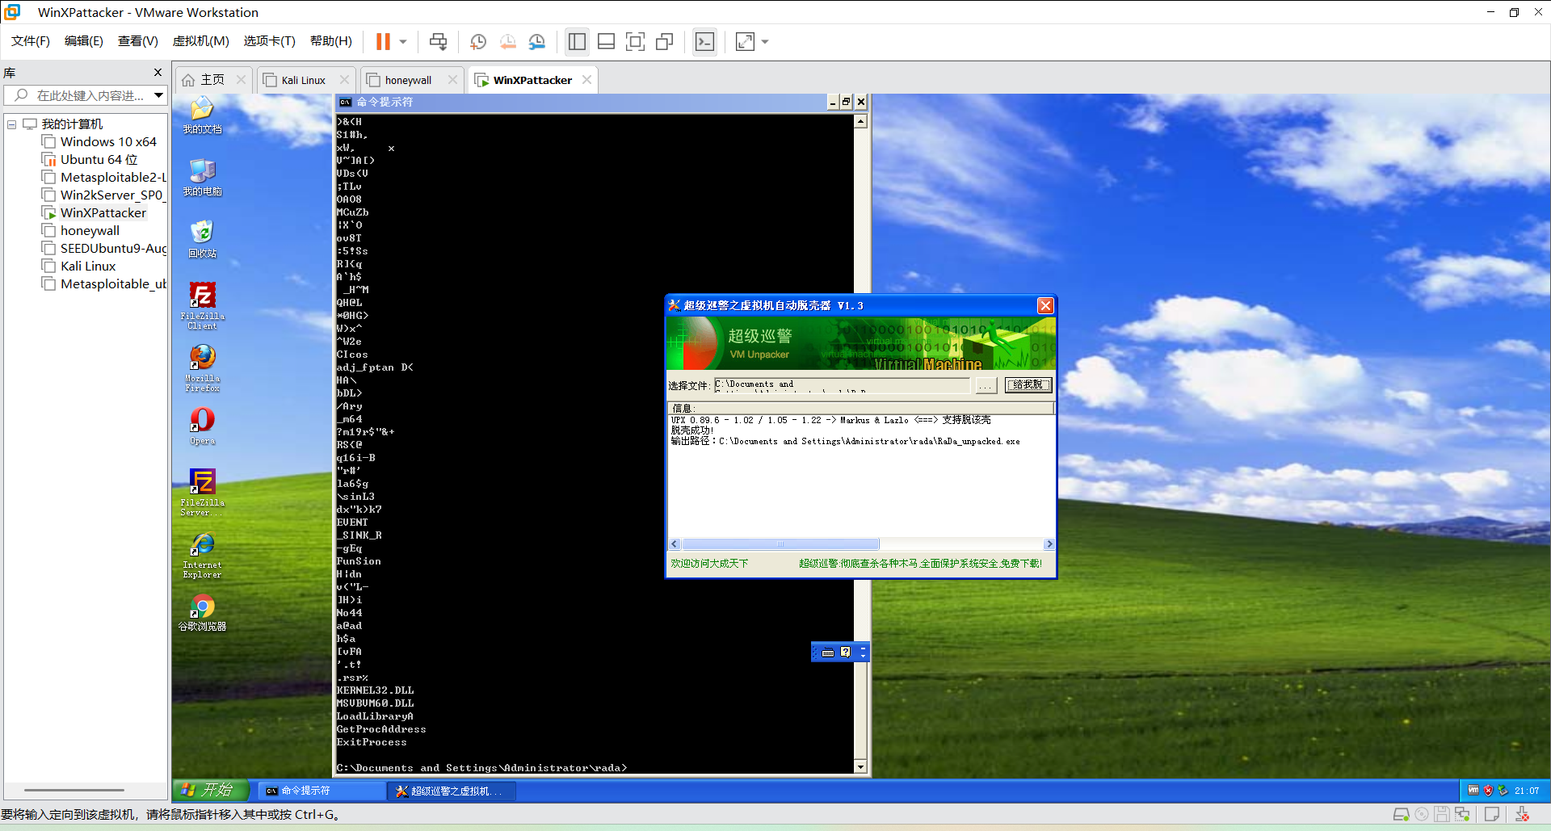Click the Internet Explorer desktop icon
The height and width of the screenshot is (831, 1551).
pyautogui.click(x=202, y=556)
